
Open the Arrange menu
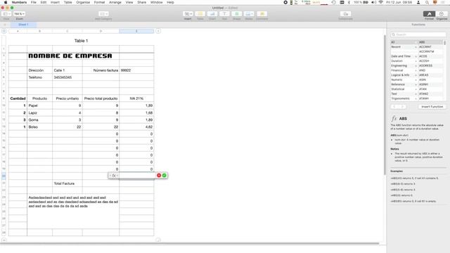tap(115, 2)
